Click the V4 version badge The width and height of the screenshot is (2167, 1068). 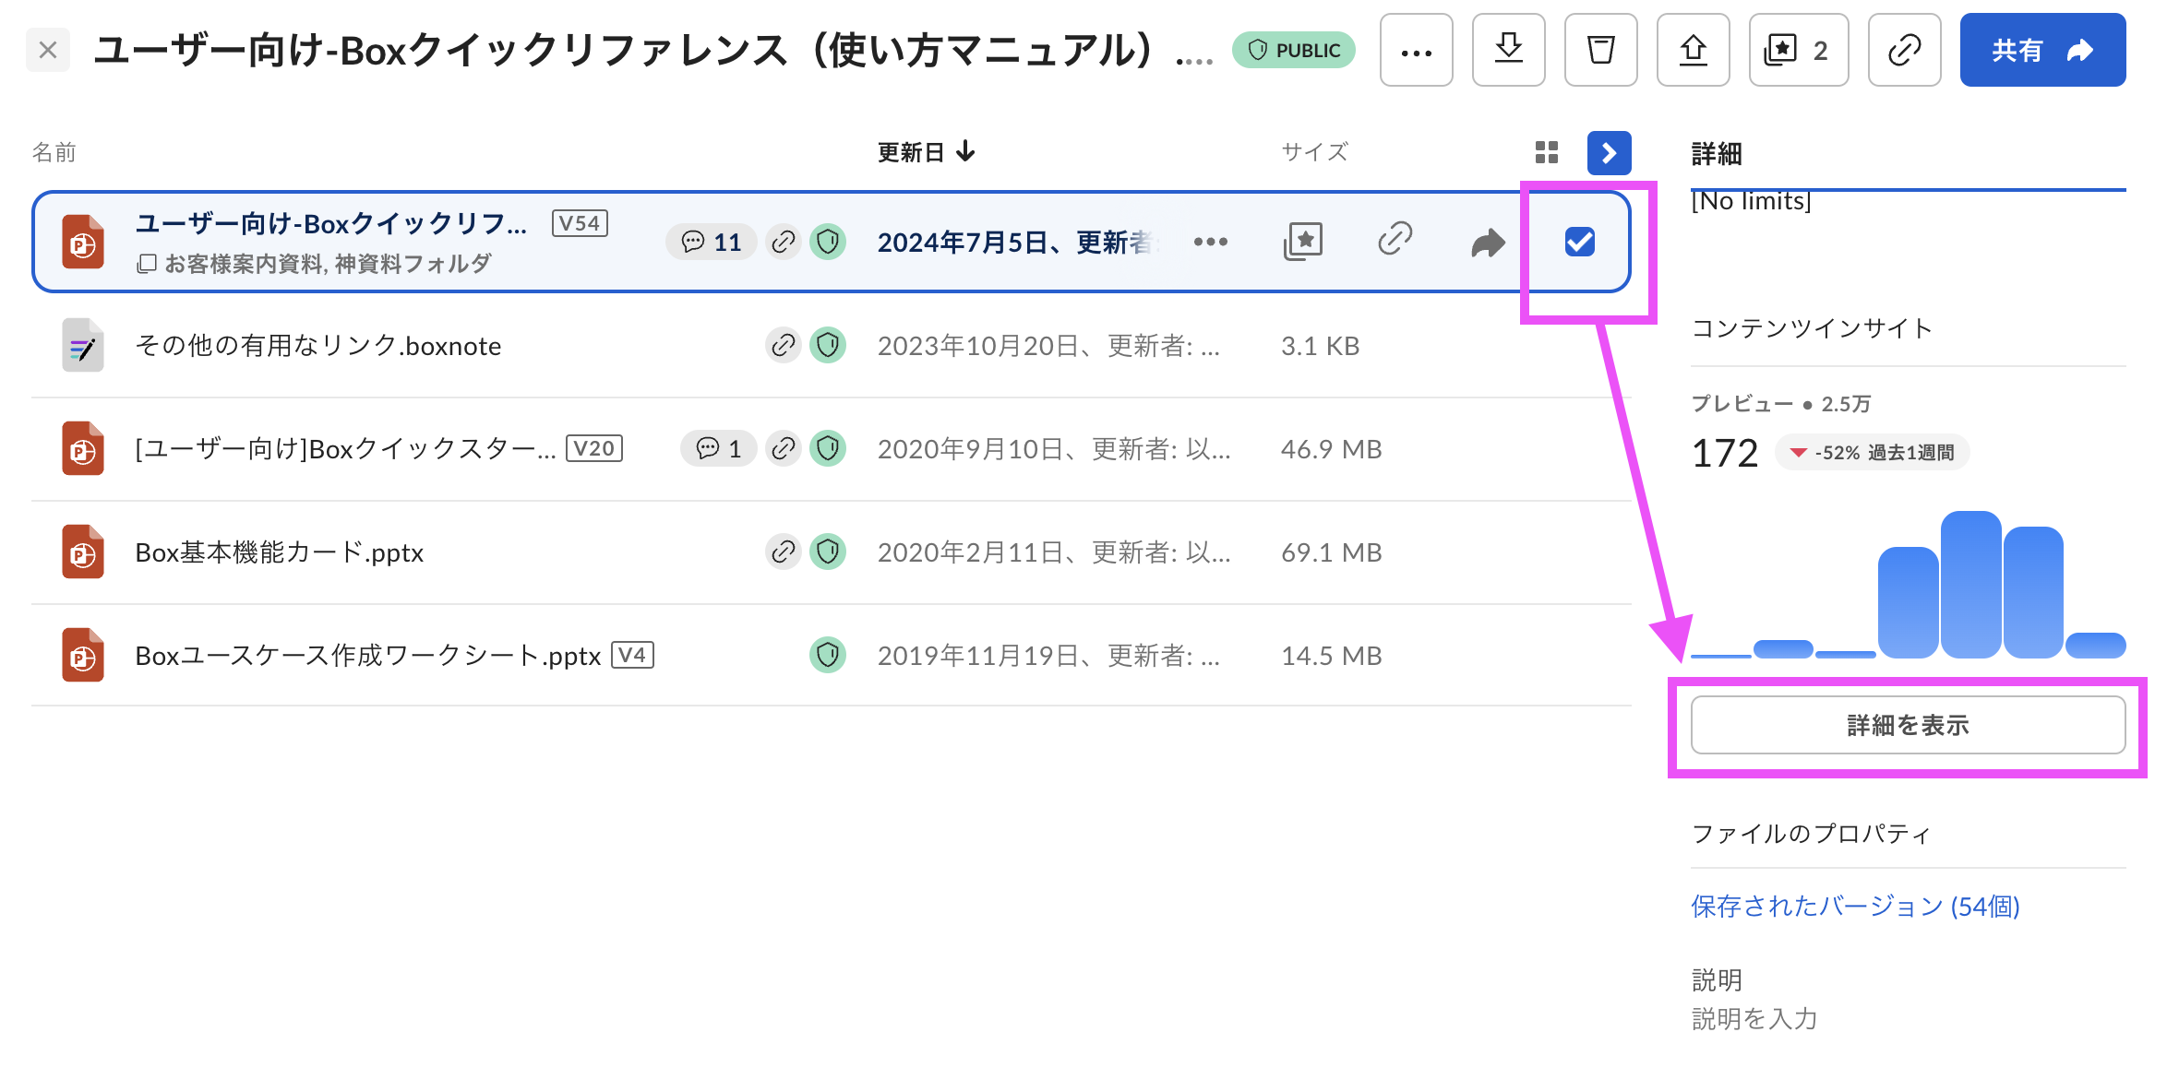[x=633, y=655]
